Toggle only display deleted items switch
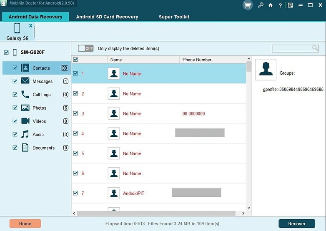 (x=86, y=48)
